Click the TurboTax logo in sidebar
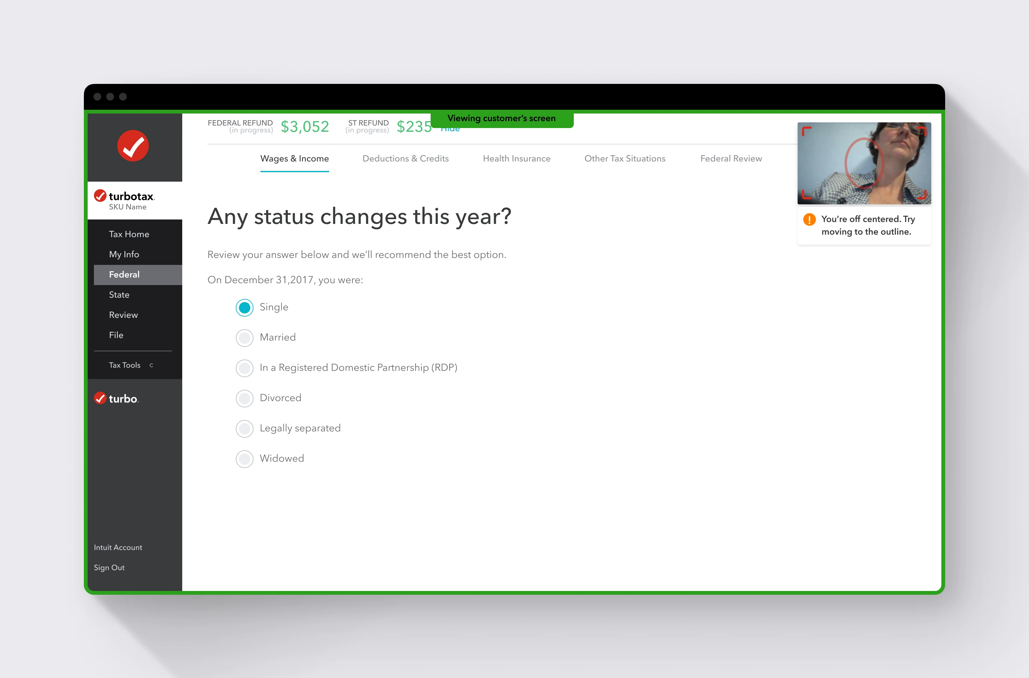Image resolution: width=1029 pixels, height=678 pixels. (x=124, y=197)
